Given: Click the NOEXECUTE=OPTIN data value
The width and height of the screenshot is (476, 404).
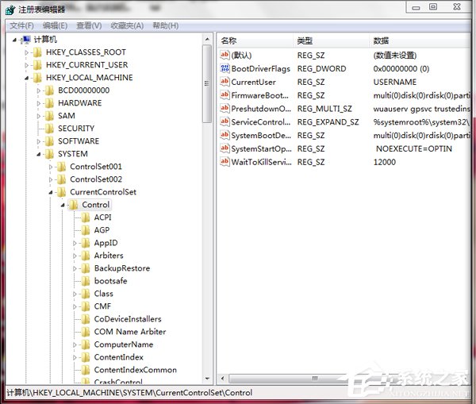Looking at the screenshot, I should 414,149.
